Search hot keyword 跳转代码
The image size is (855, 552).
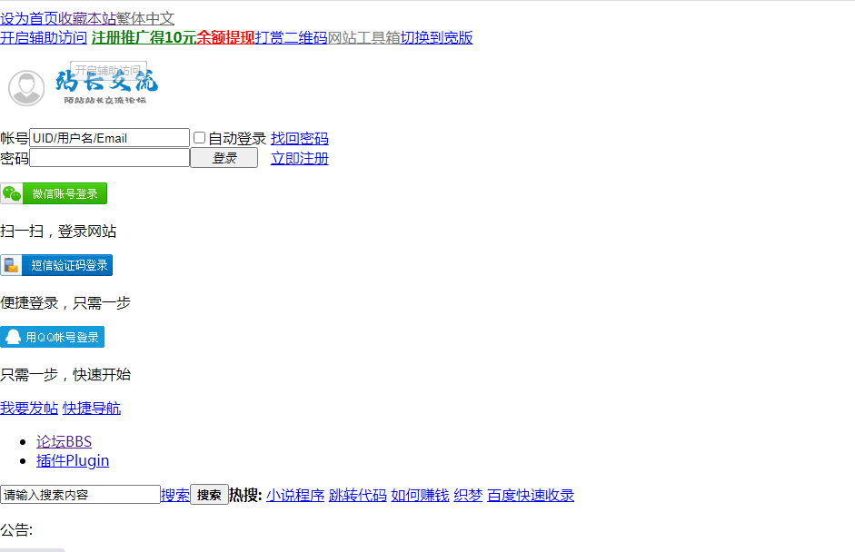click(358, 496)
